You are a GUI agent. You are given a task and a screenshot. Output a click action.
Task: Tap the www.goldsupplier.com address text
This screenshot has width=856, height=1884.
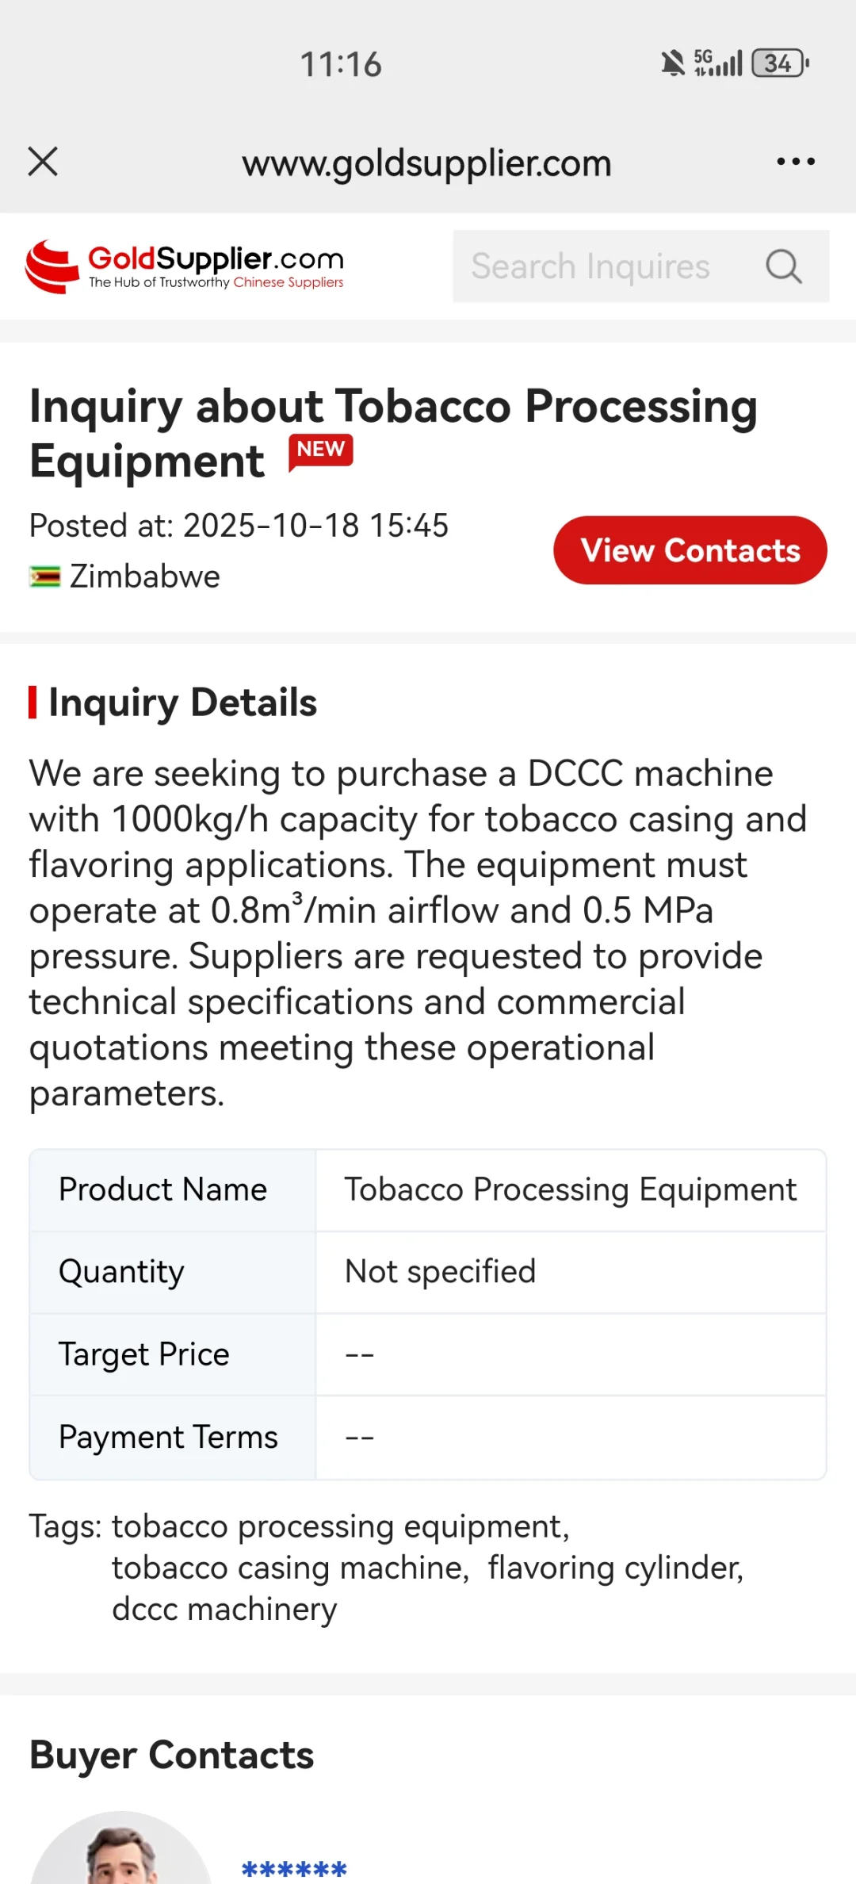pos(427,163)
